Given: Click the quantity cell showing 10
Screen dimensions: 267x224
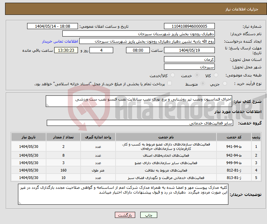Looking at the screenshot, I should [63, 178].
